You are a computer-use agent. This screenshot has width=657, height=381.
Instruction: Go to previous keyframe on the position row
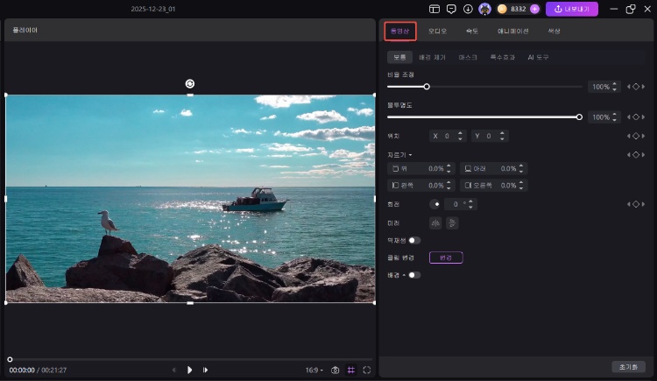(628, 136)
